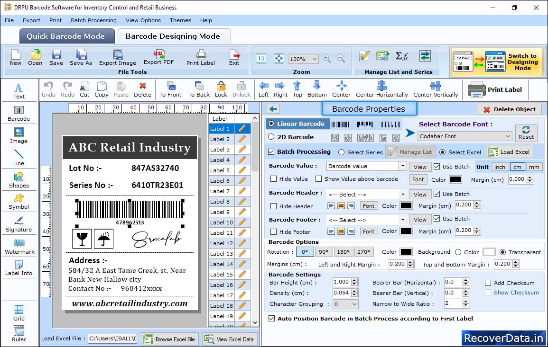This screenshot has width=548, height=347.
Task: Open the Select Barcode Font dropdown
Action: (465, 136)
